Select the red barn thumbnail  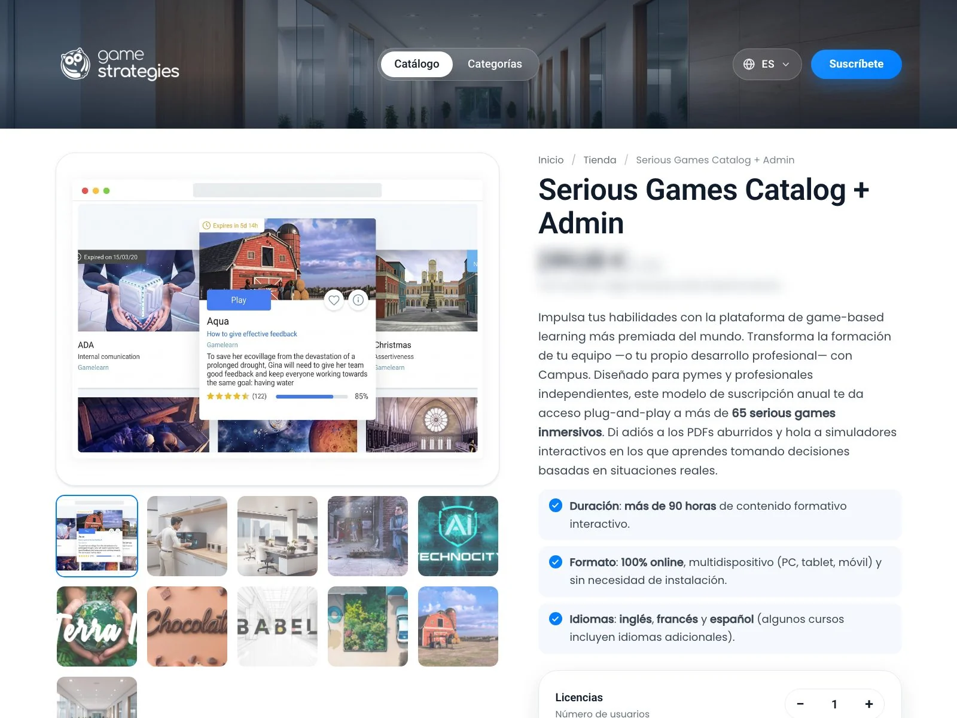458,626
